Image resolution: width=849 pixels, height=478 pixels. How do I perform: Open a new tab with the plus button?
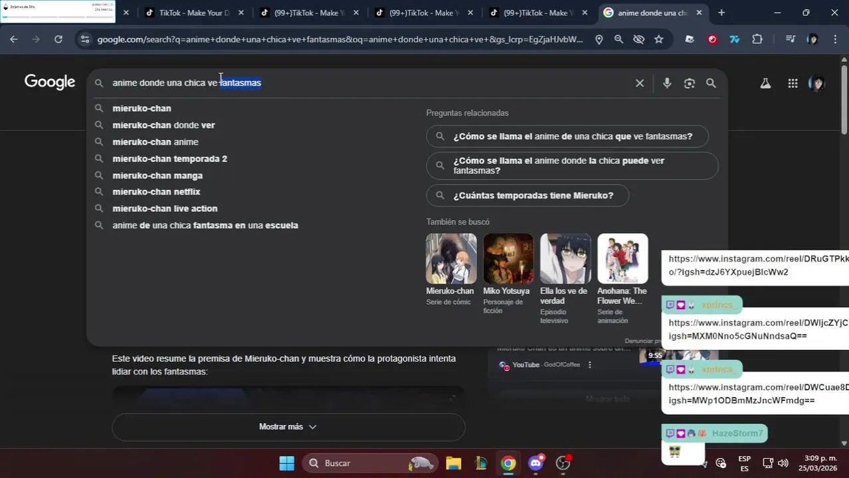721,13
